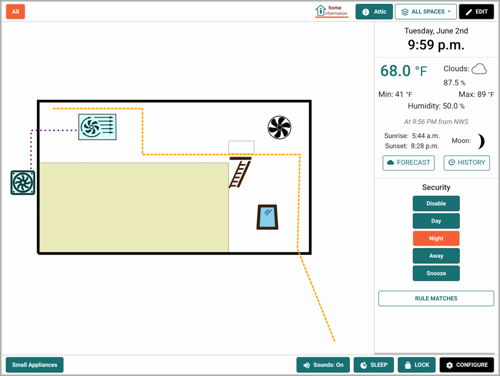Click the LOCK button

click(x=416, y=365)
